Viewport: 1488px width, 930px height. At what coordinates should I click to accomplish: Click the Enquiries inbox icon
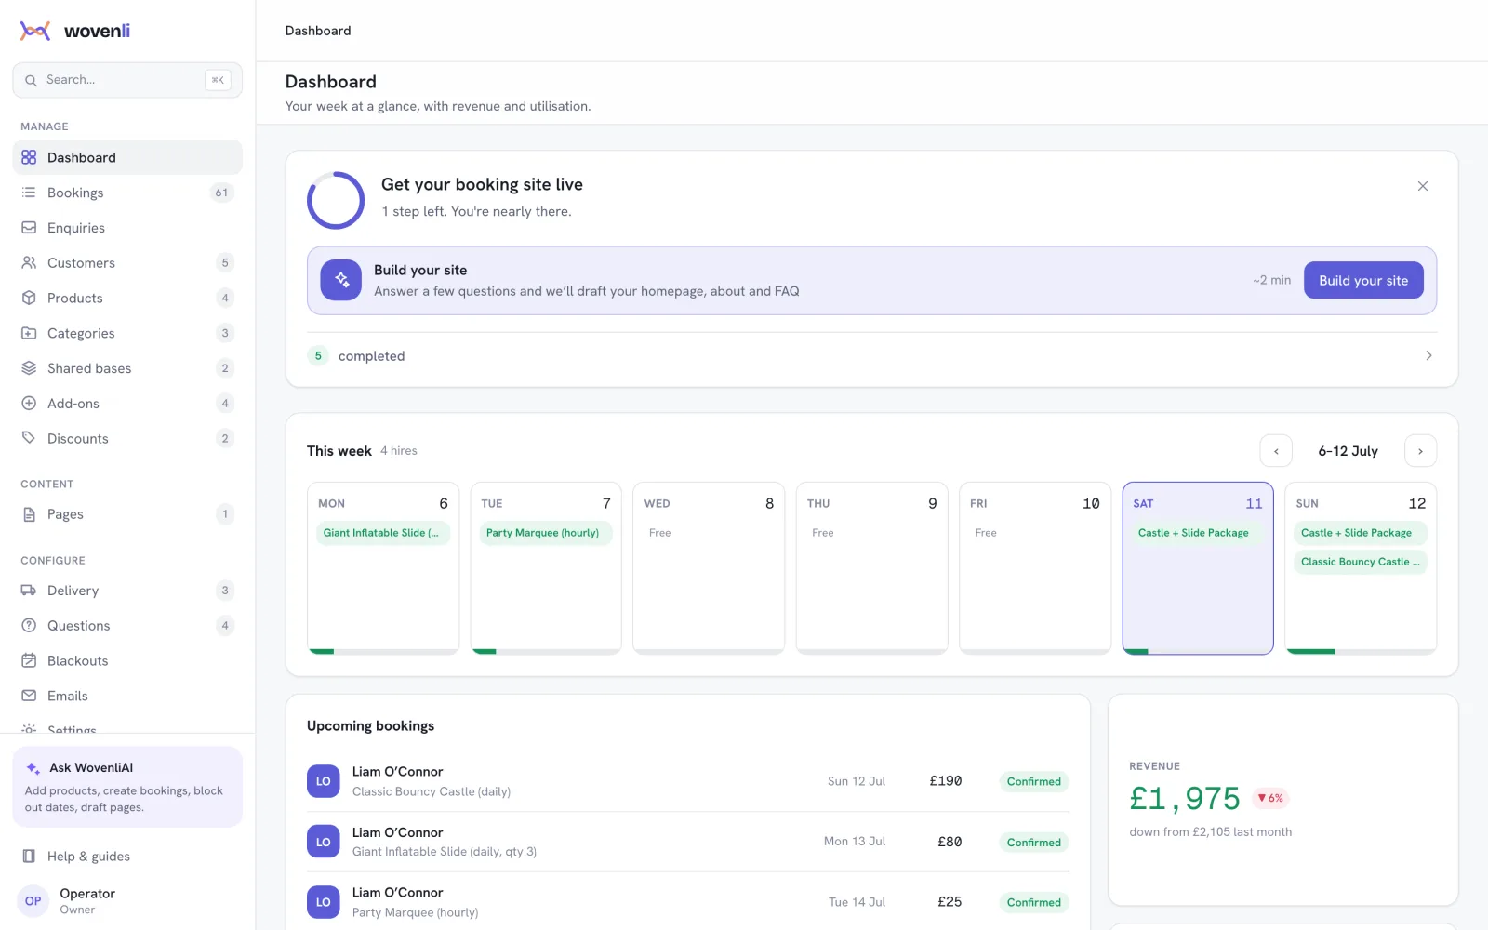click(29, 228)
